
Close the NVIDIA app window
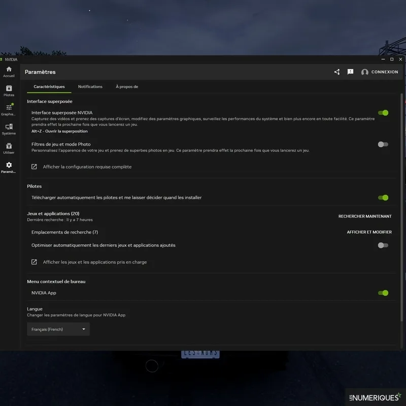(x=400, y=59)
